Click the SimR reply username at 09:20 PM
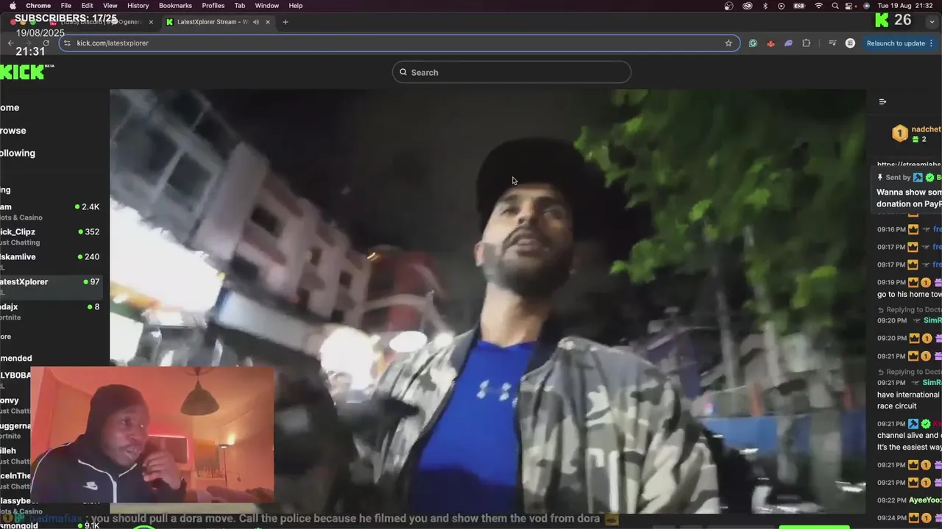Viewport: 942px width, 529px height. click(x=932, y=320)
